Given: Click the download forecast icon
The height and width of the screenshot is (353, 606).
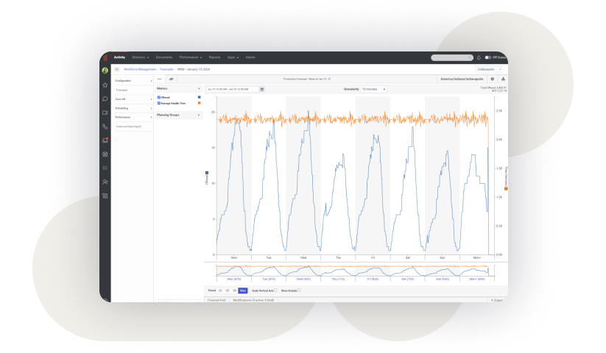Looking at the screenshot, I should point(503,79).
